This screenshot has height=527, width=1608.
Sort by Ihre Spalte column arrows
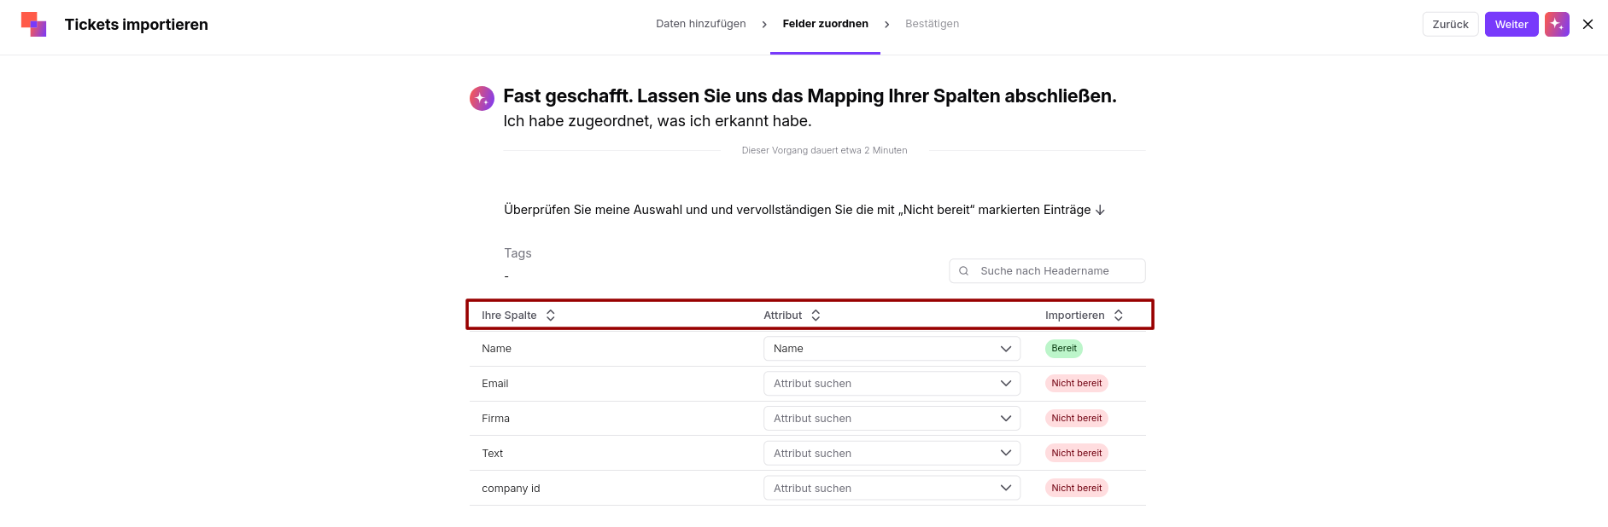551,315
